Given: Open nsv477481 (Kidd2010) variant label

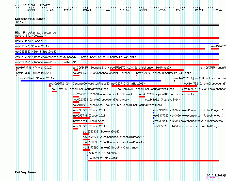Looking at the screenshot, I should [102, 153].
